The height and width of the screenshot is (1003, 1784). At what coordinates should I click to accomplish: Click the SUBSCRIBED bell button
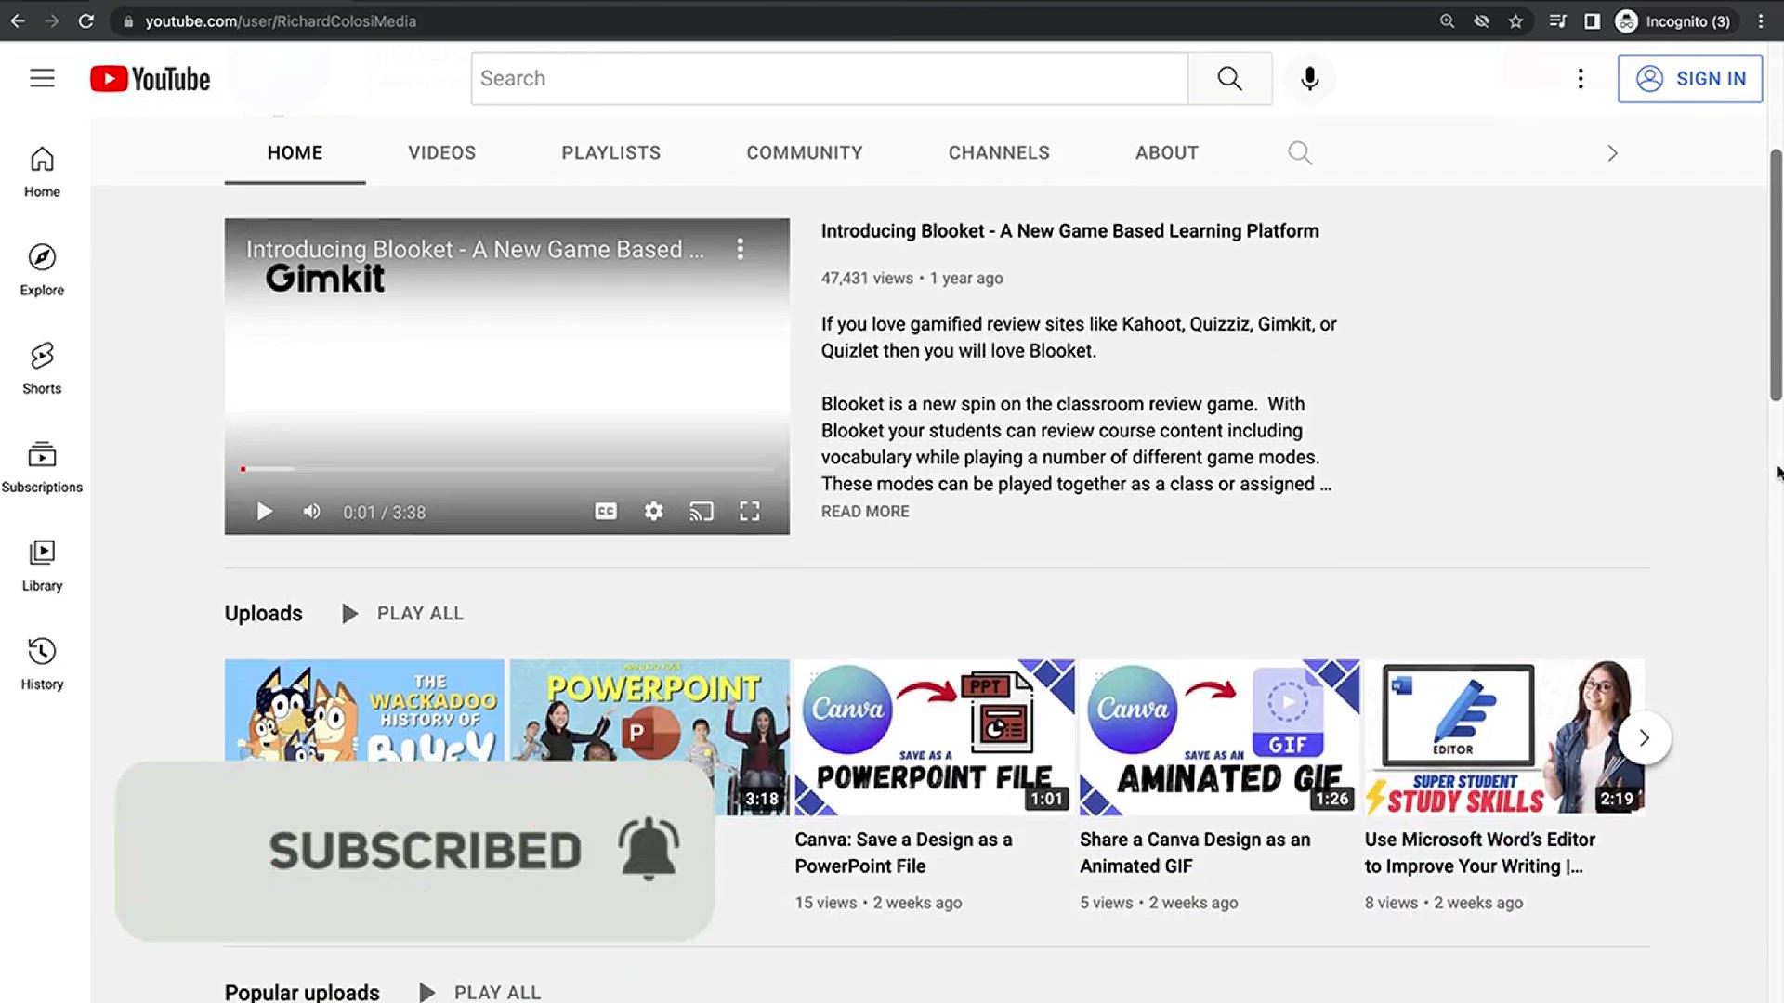(414, 851)
